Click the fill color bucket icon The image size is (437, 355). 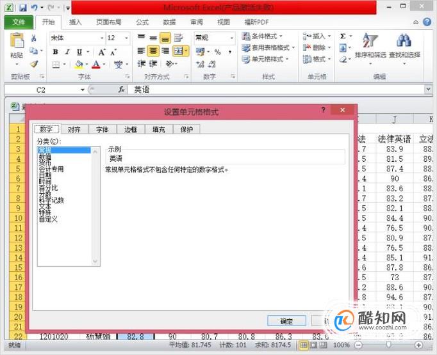[x=79, y=65]
